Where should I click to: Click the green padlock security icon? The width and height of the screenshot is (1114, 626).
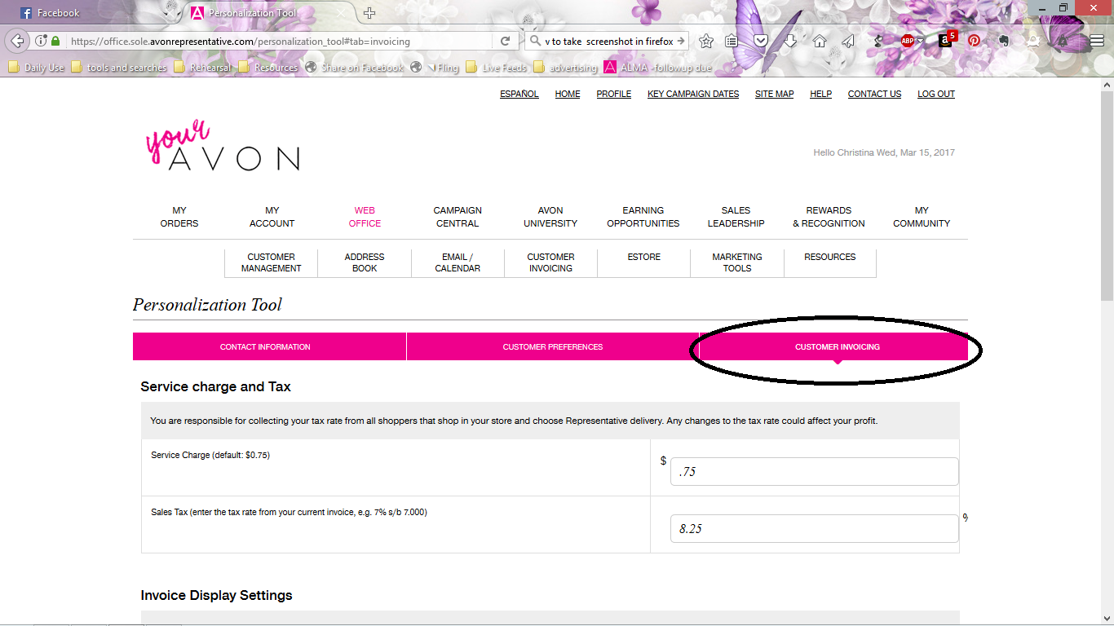click(55, 41)
